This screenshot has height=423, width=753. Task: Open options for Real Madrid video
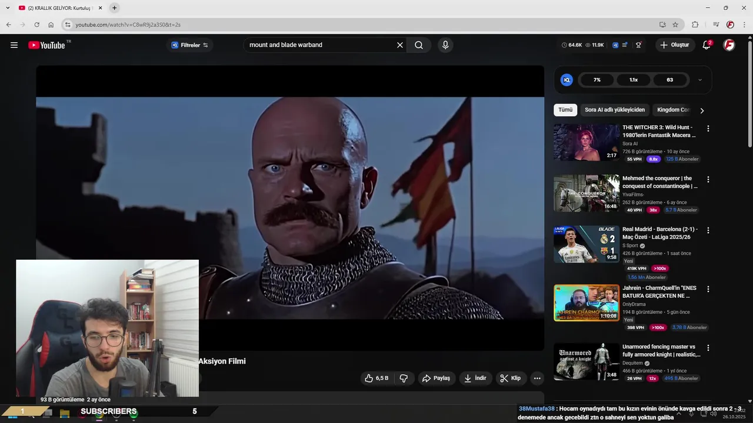(x=708, y=231)
